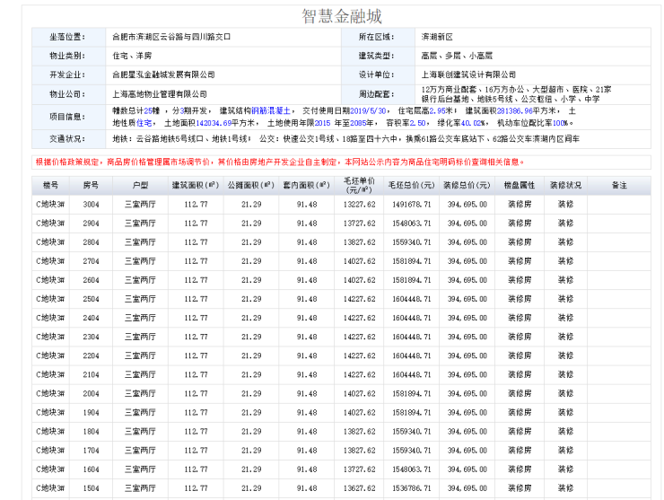Select the 户型 column header
Image resolution: width=664 pixels, height=500 pixels.
[140, 185]
